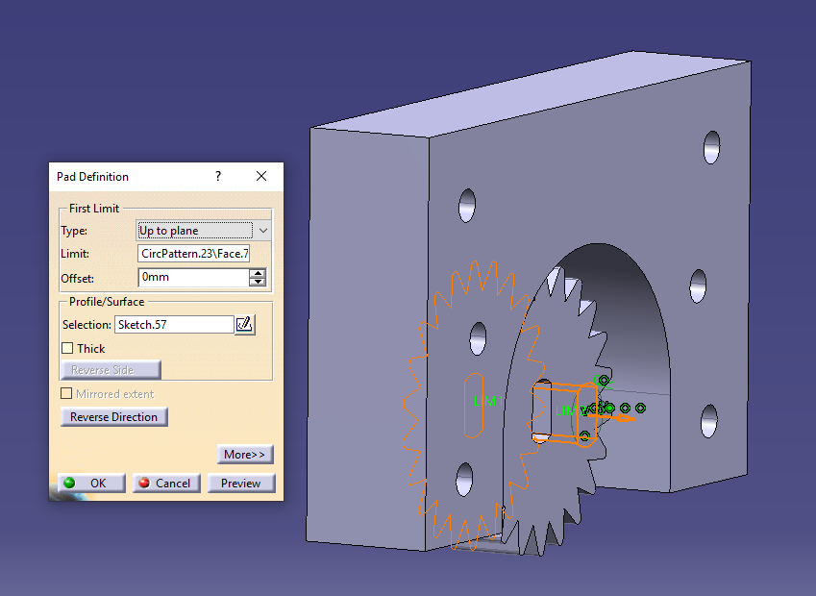
Task: Open the sketch editor icon beside Selection field
Action: [244, 325]
